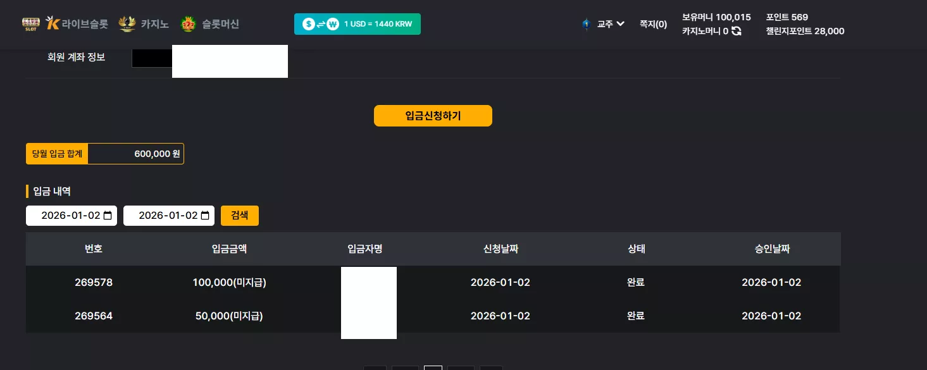Select deposit row number 269578
Viewport: 927px width, 370px height.
(x=433, y=282)
